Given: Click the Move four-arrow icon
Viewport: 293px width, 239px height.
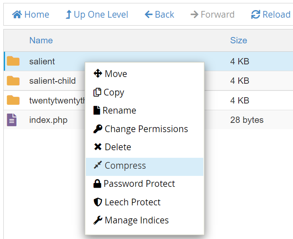Looking at the screenshot, I should 98,73.
